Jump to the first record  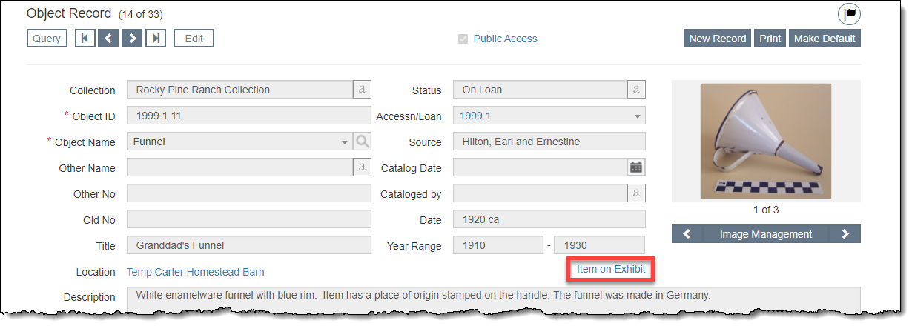tap(85, 39)
